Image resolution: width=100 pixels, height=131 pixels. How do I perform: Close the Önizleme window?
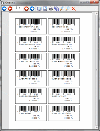(x=94, y=2)
